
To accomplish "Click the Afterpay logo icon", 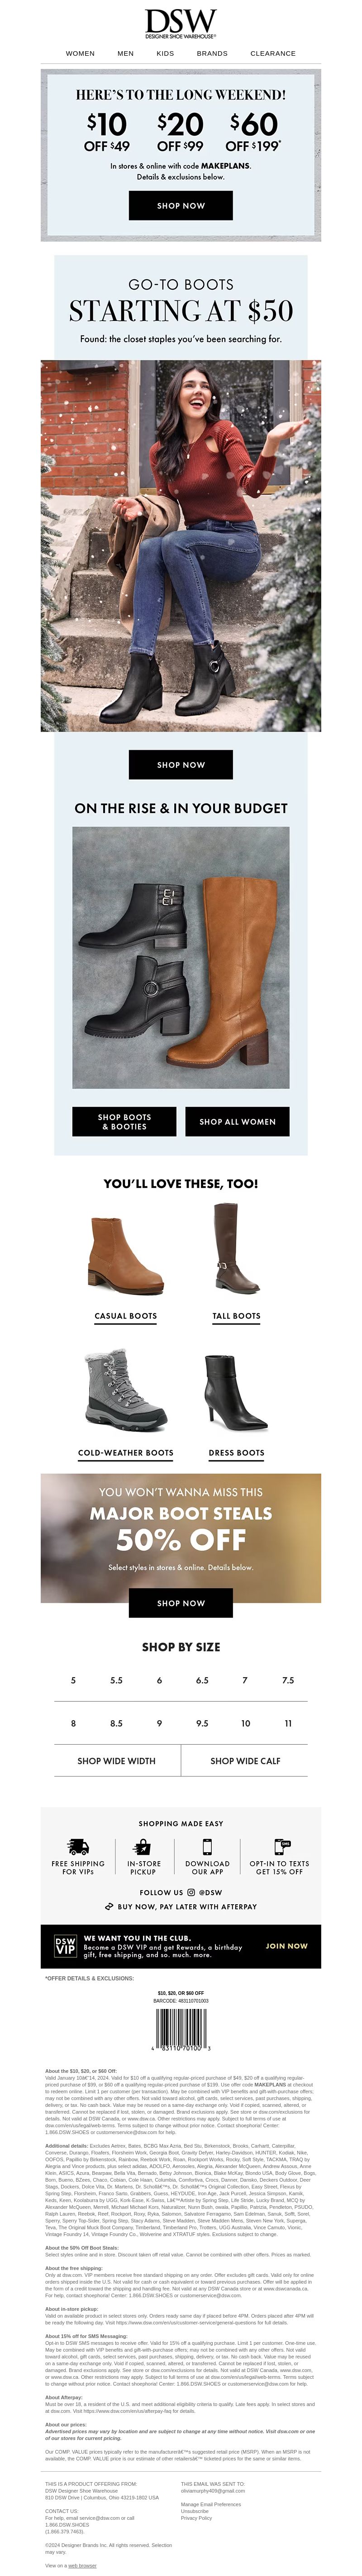I will pos(109,1907).
